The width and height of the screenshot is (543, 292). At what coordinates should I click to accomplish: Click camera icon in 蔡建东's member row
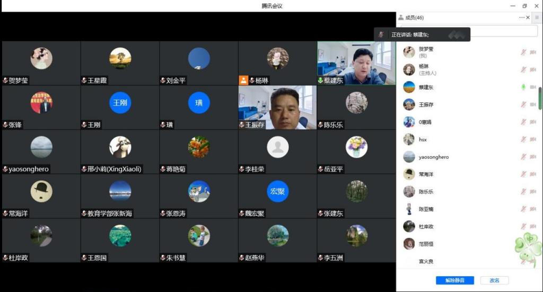click(533, 87)
